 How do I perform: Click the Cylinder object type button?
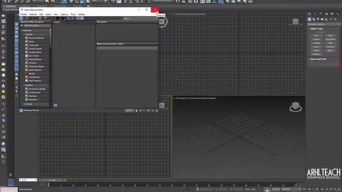coord(316,43)
